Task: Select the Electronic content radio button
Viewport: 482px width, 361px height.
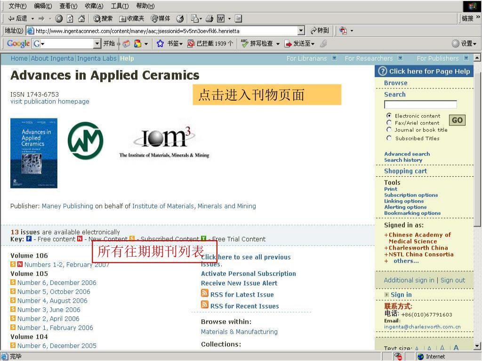Action: pyautogui.click(x=389, y=116)
